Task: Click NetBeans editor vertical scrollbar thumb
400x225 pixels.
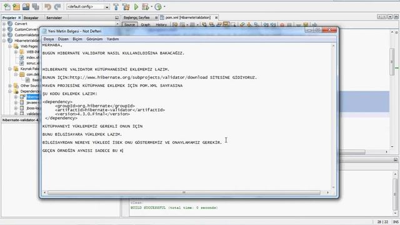Action: pos(392,61)
